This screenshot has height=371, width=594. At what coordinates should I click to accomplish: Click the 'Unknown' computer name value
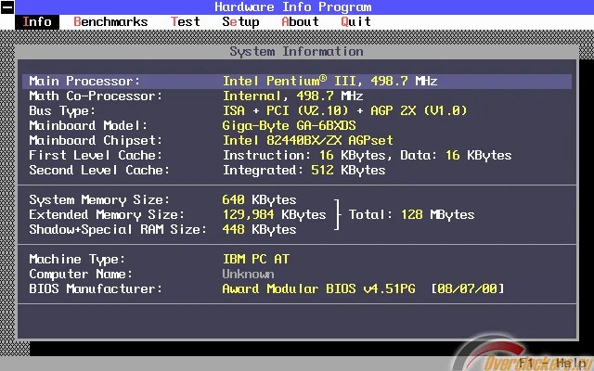(248, 275)
